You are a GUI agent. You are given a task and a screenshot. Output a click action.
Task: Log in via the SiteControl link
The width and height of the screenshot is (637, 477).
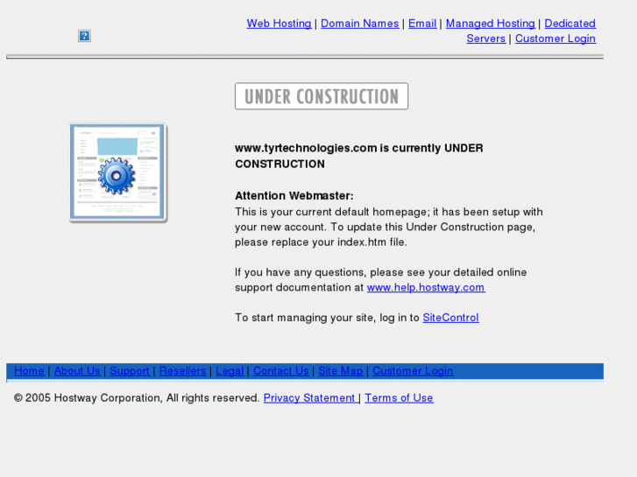[450, 318]
